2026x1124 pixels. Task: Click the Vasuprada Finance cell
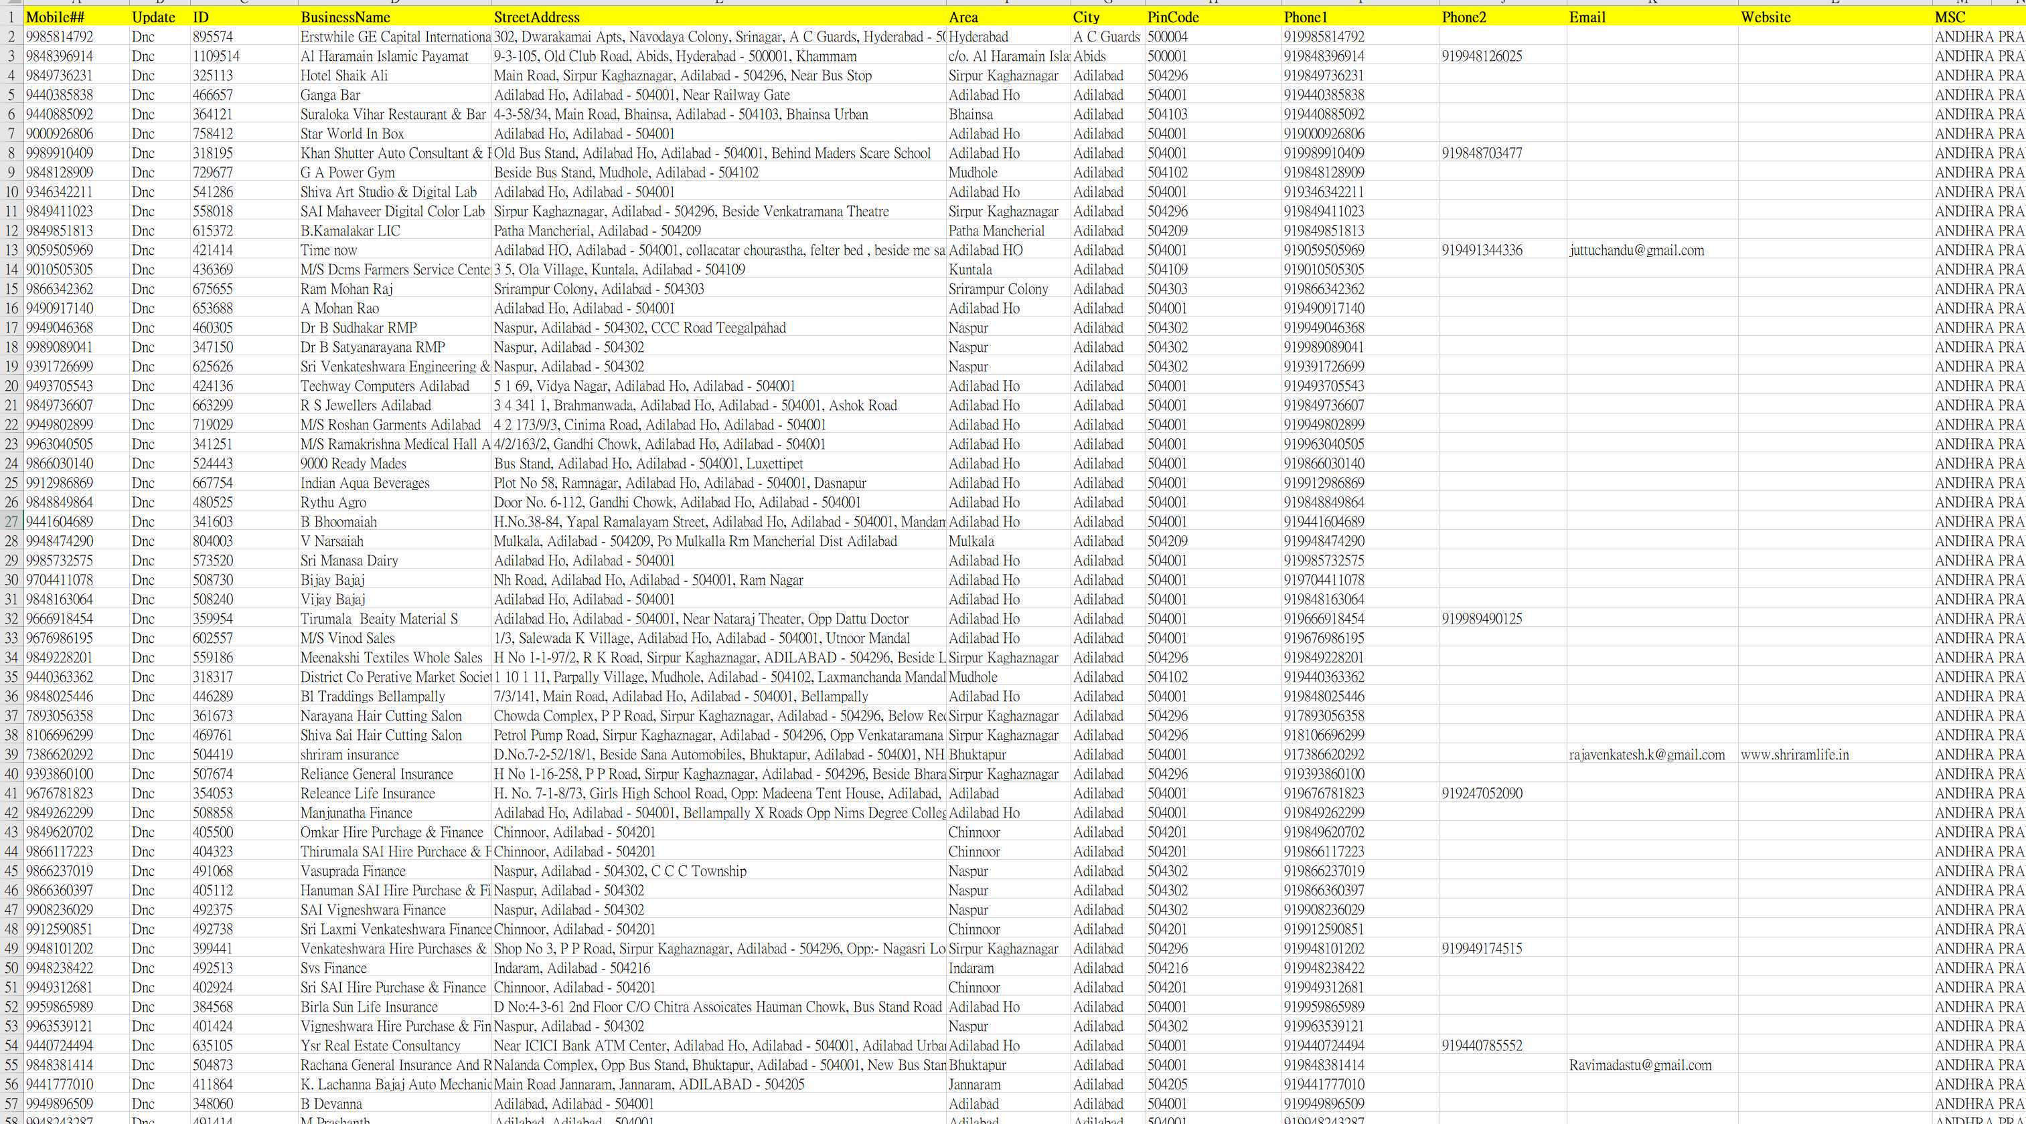point(395,871)
